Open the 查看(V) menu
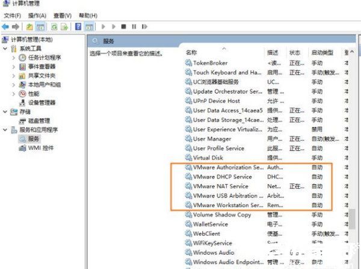This screenshot has width=361, height=269. coord(63,16)
